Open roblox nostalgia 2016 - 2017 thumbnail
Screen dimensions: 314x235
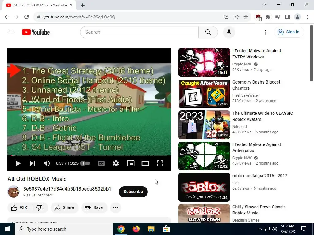(x=204, y=187)
